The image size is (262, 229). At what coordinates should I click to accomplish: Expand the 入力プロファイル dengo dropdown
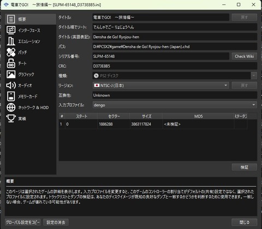(175, 105)
